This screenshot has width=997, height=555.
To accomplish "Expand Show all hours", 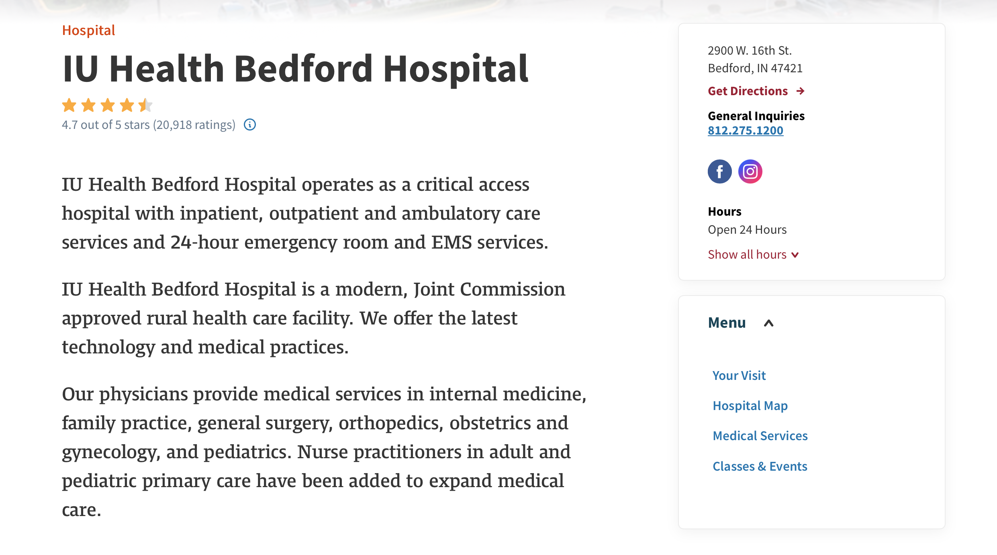I will (x=747, y=255).
